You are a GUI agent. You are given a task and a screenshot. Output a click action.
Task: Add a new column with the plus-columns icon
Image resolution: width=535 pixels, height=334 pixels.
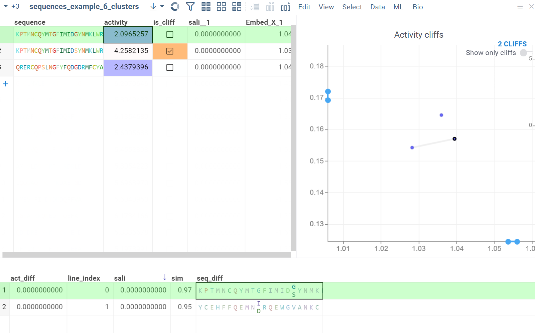(x=286, y=6)
